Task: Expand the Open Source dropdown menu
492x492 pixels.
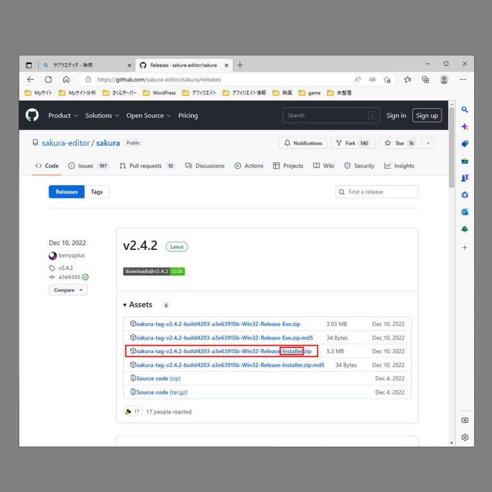Action: pos(148,115)
